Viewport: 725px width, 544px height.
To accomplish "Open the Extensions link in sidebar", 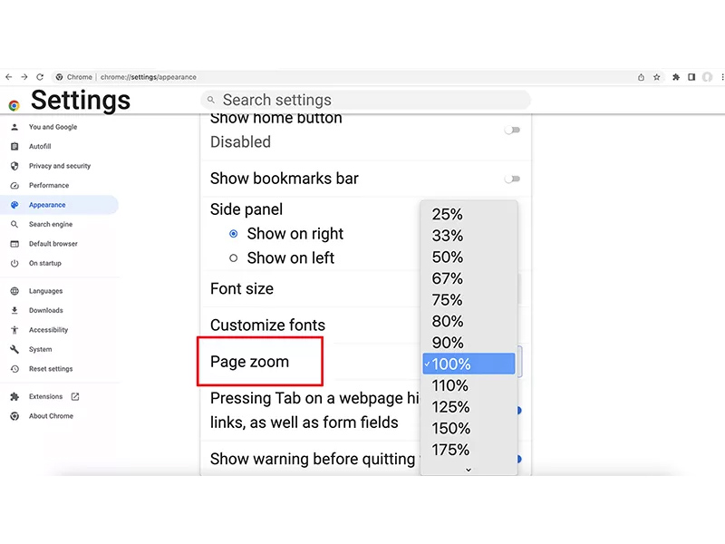I will pyautogui.click(x=45, y=396).
